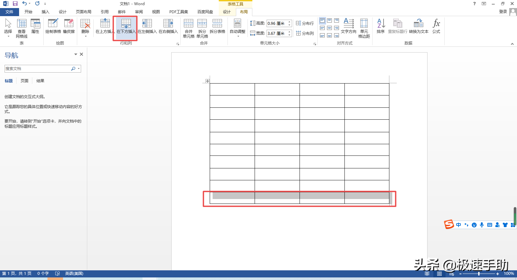Open Text Direction (文字方向)

[349, 26]
